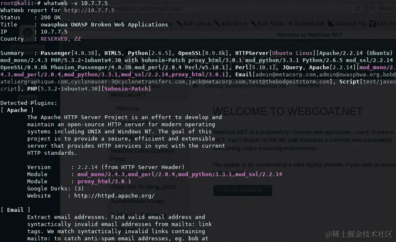This screenshot has width=396, height=242.
Task: Click Version '2.2.14 (from HTTP Server Header)'
Action: pyautogui.click(x=131, y=167)
